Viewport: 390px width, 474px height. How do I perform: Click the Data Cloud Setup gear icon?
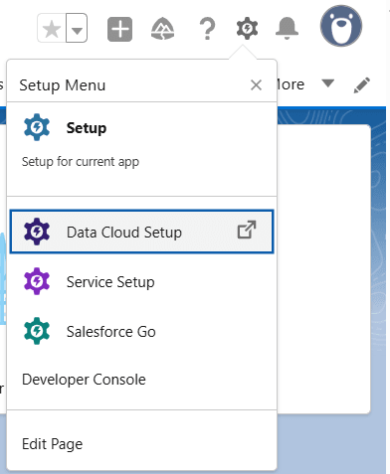point(37,232)
